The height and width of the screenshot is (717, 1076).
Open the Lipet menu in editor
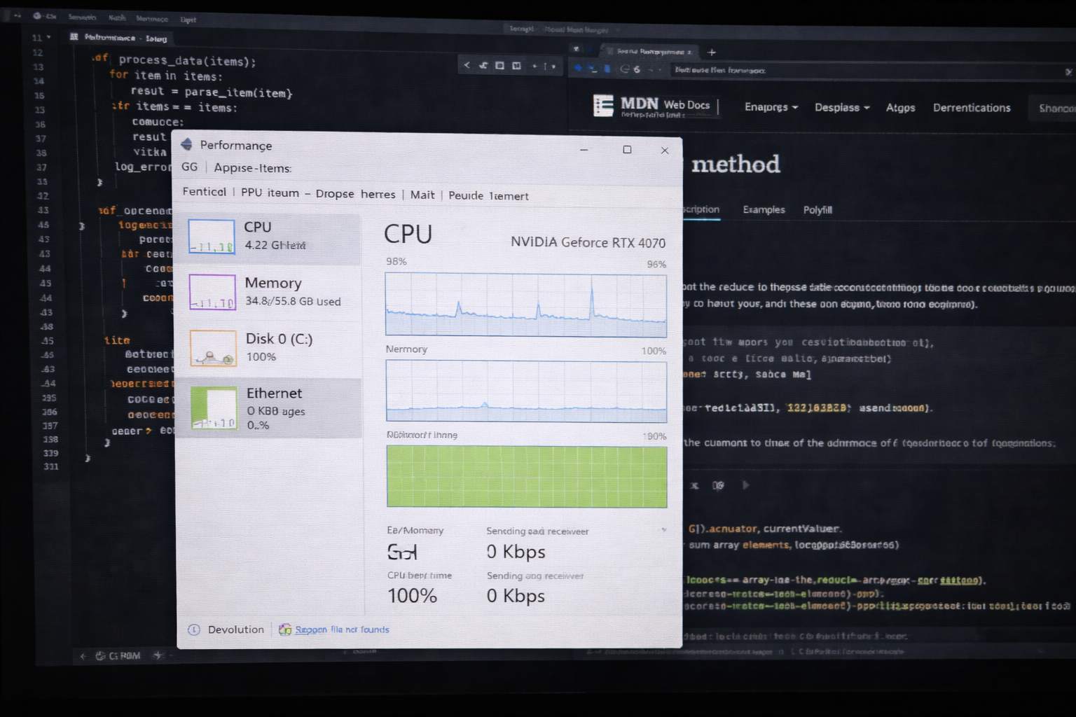pyautogui.click(x=188, y=20)
